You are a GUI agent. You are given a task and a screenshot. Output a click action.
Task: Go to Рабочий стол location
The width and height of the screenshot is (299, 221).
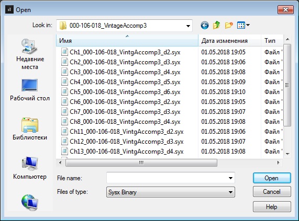click(x=30, y=90)
